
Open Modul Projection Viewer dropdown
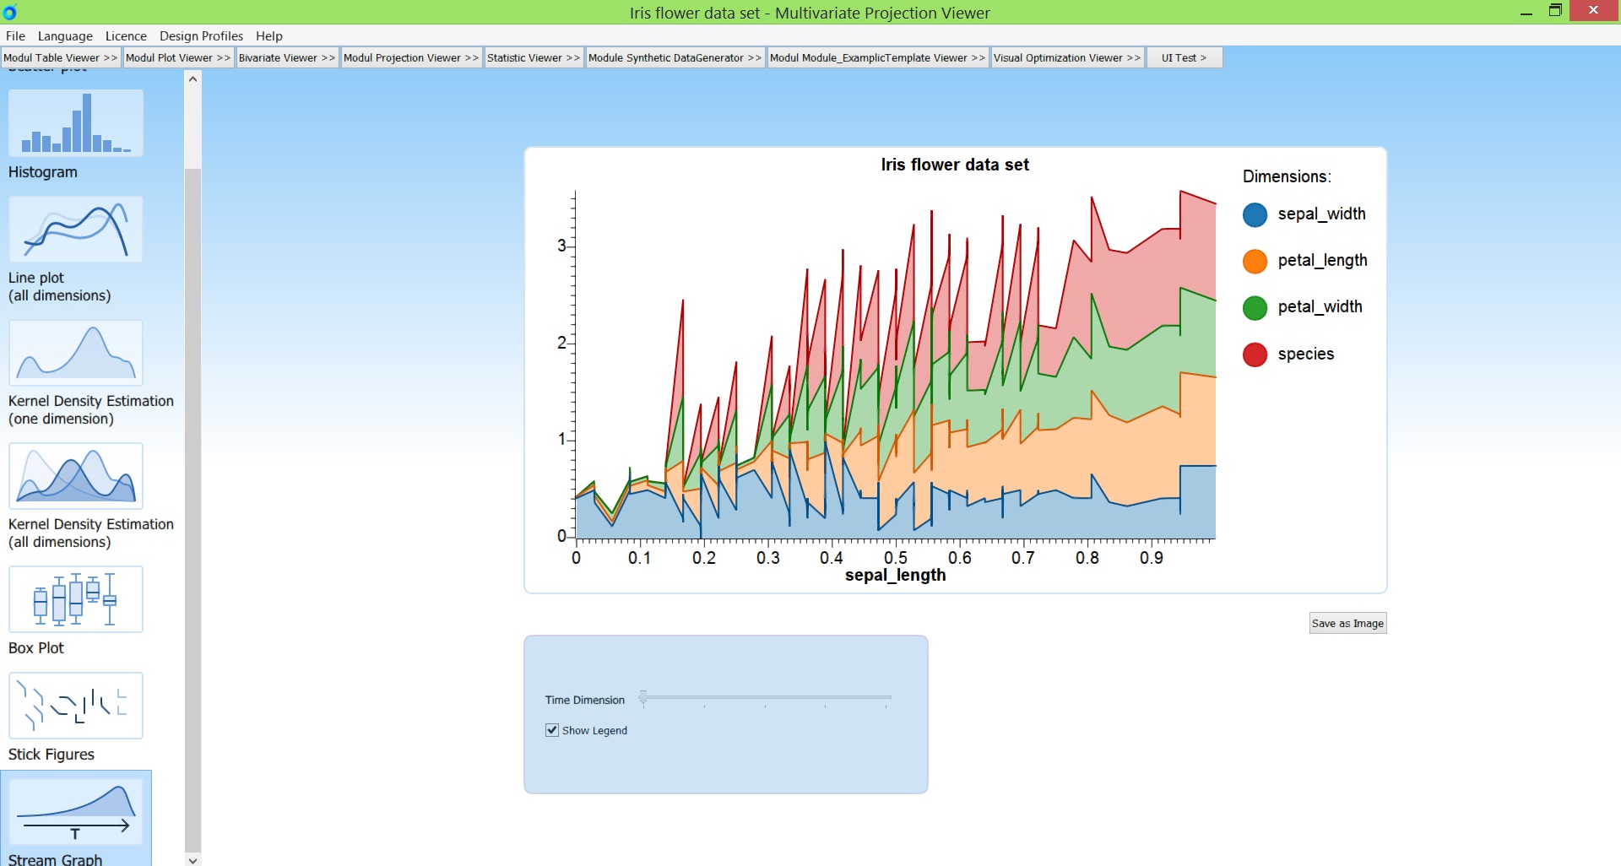coord(411,58)
